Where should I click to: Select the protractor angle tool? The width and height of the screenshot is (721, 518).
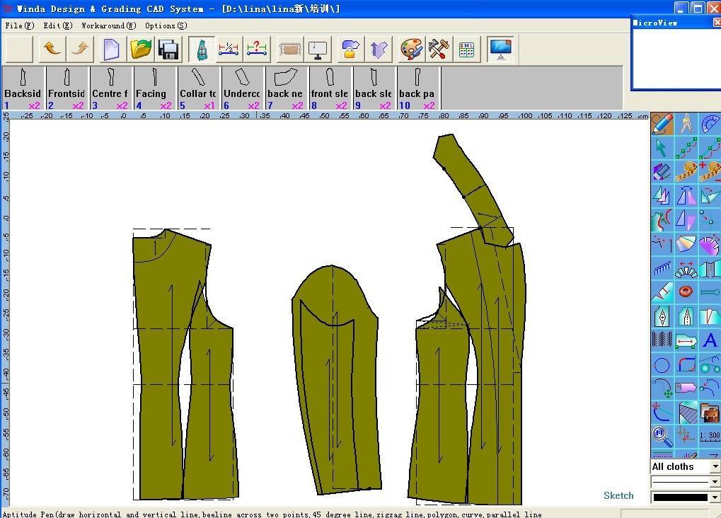(x=710, y=125)
